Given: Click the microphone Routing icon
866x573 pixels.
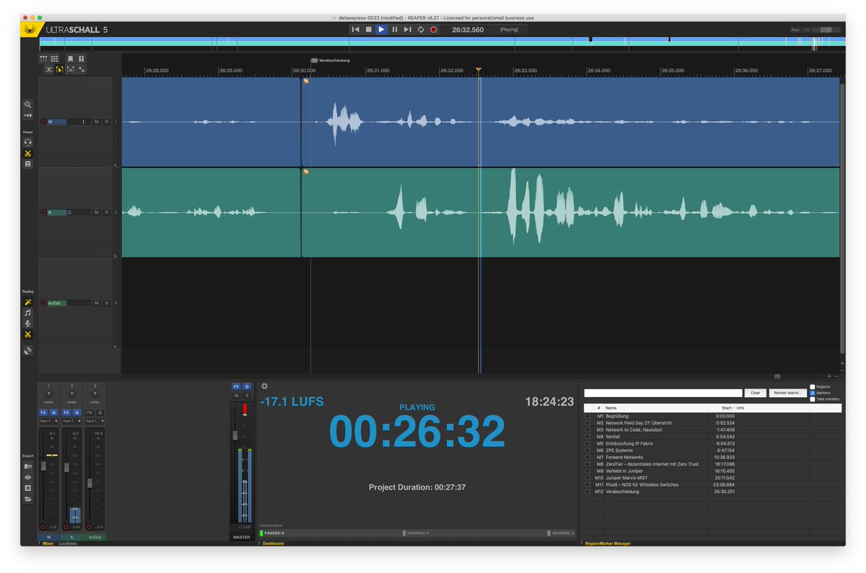Looking at the screenshot, I should pyautogui.click(x=27, y=324).
